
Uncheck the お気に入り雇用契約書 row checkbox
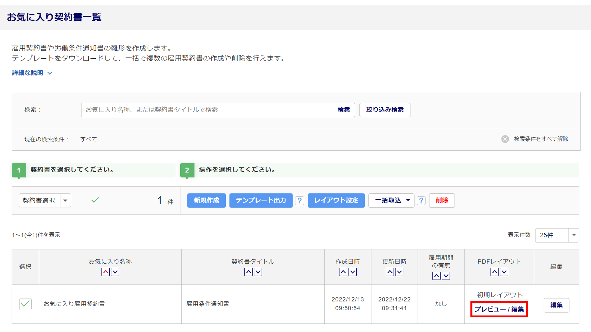pos(25,304)
